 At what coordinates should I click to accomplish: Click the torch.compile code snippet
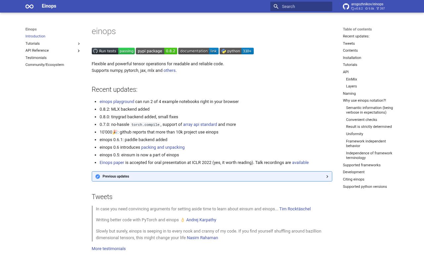[145, 125]
